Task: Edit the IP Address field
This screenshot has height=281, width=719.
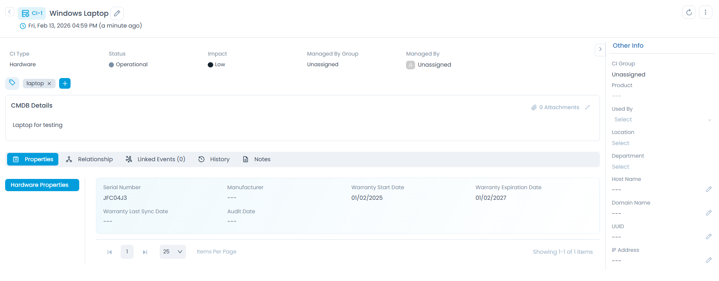Action: [708, 261]
